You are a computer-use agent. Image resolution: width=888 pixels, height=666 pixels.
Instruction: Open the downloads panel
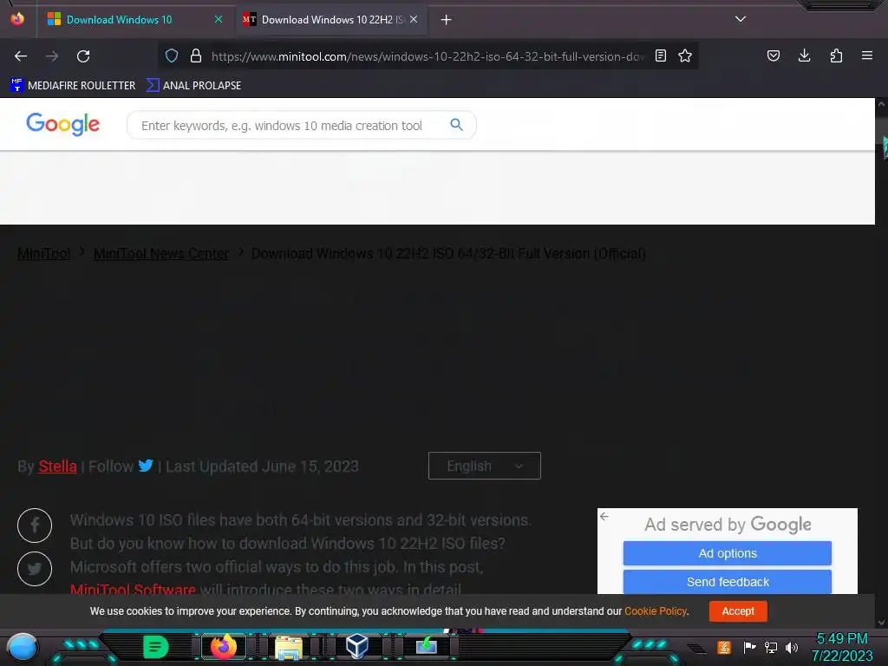tap(804, 55)
